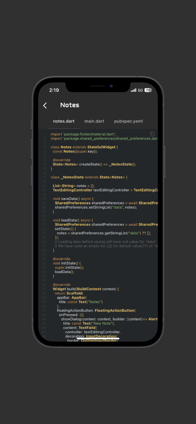Click the "loadData();" call line
Image resolution: width=196 pixels, height=424 pixels.
click(64, 272)
